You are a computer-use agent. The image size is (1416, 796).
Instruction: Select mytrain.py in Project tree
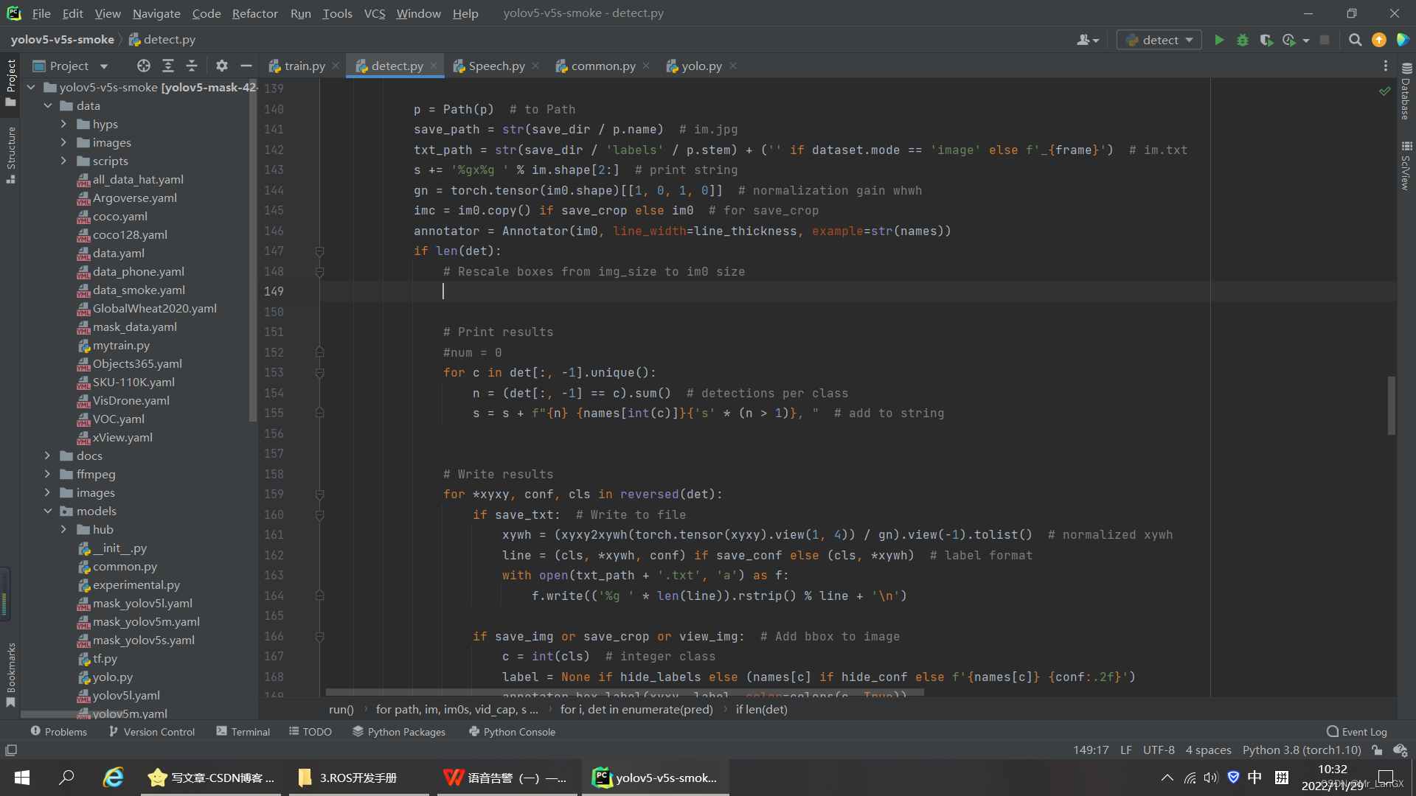[x=121, y=345]
